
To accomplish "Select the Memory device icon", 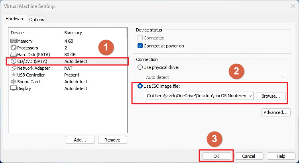I will click(13, 41).
